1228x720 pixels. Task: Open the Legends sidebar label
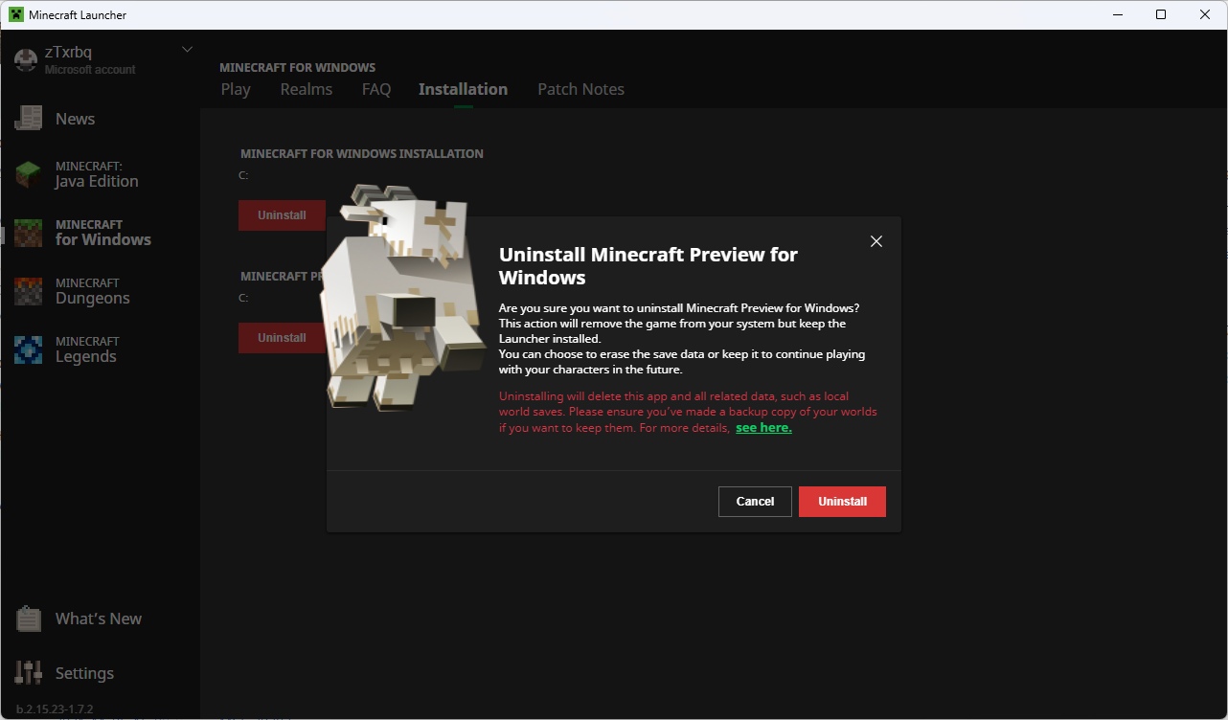(86, 356)
